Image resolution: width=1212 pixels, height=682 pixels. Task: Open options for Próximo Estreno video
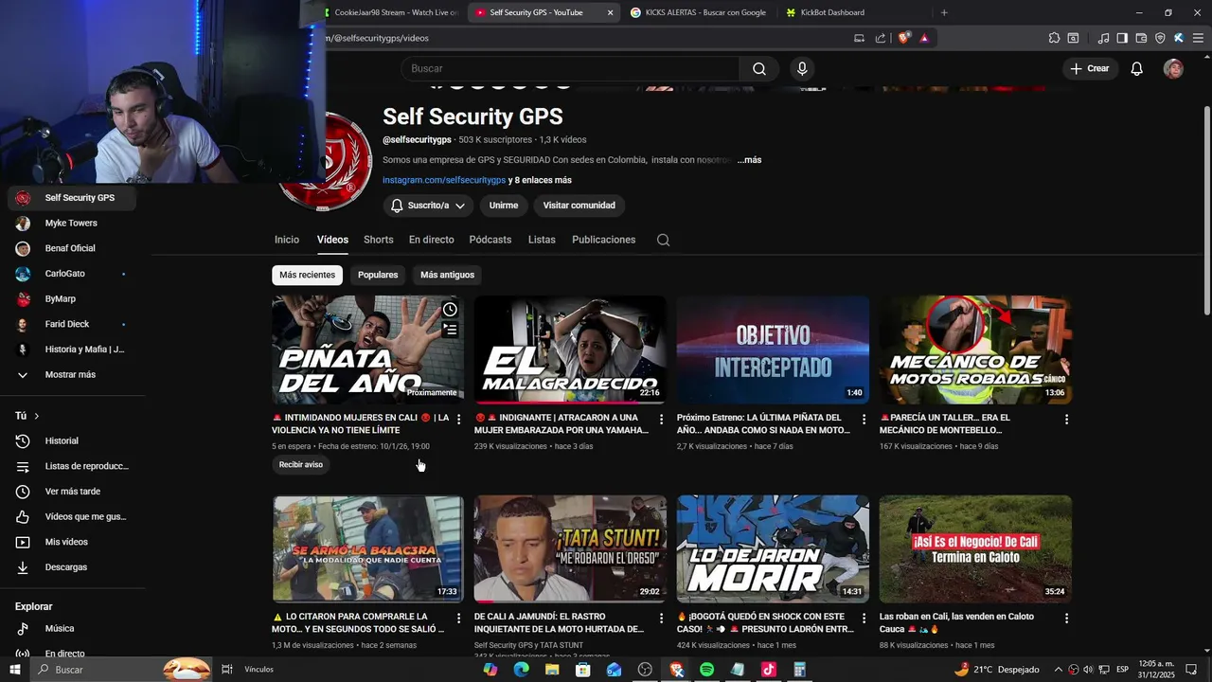pos(864,419)
